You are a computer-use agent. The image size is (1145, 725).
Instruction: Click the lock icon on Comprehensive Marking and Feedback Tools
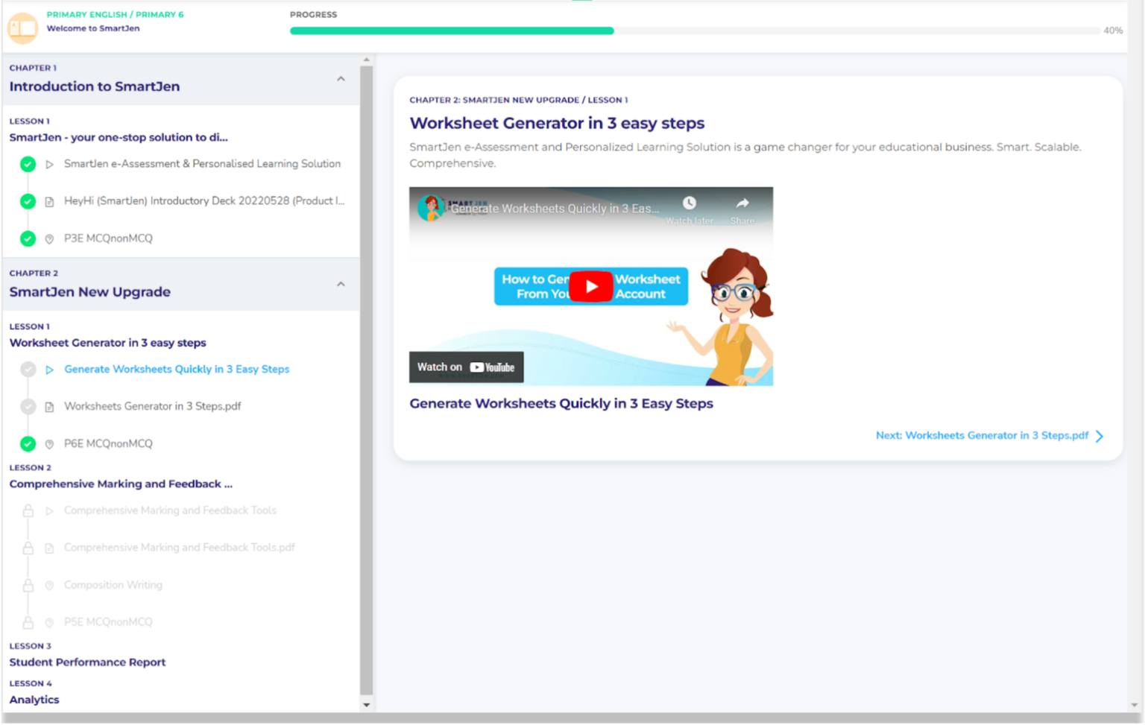click(x=28, y=511)
